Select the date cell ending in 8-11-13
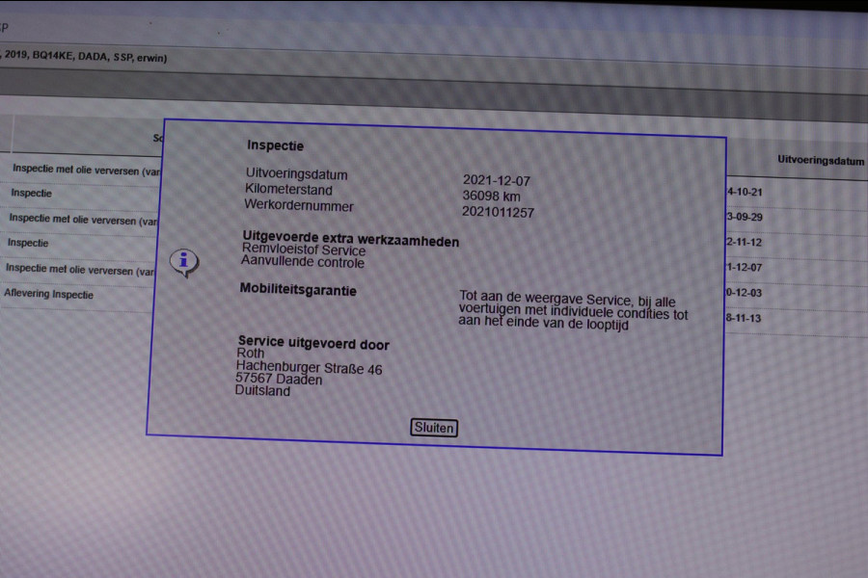 tap(743, 317)
